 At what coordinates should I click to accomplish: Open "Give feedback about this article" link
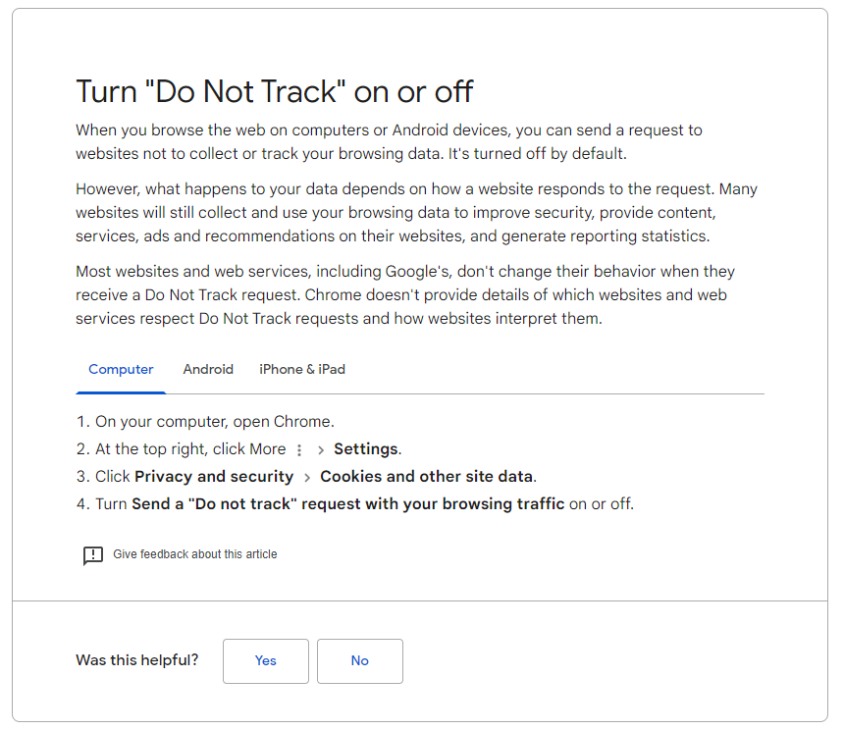pyautogui.click(x=194, y=554)
